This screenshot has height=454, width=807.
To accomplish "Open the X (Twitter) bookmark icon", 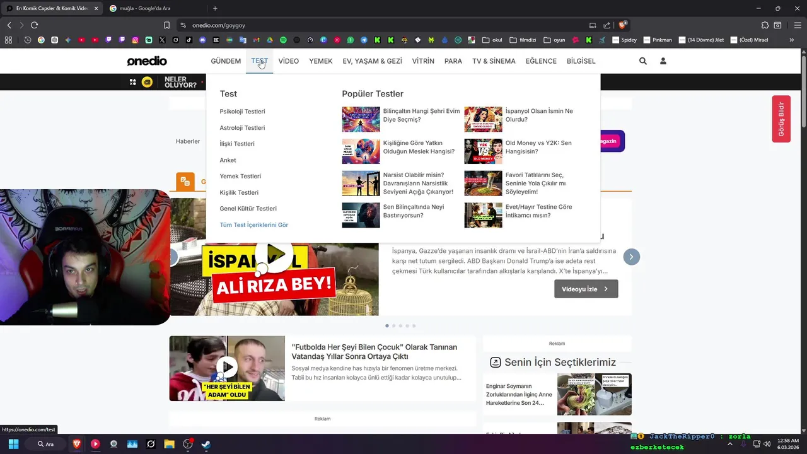I will [x=162, y=40].
